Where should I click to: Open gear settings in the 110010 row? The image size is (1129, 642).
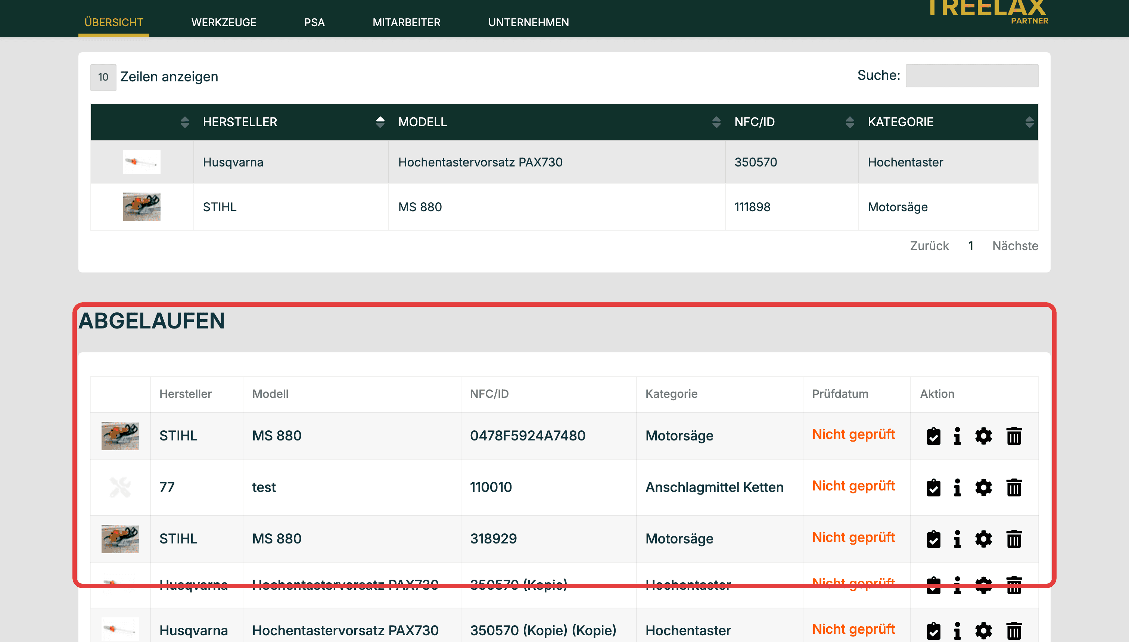click(983, 488)
